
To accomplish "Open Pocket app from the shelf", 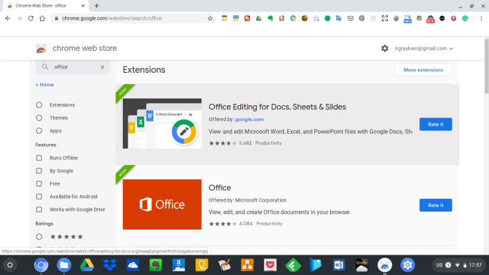I will pos(270,265).
